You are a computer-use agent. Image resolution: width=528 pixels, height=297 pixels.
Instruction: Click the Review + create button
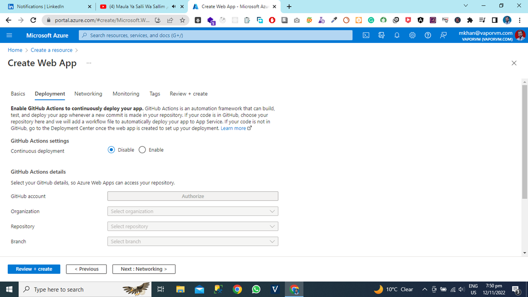coord(33,269)
